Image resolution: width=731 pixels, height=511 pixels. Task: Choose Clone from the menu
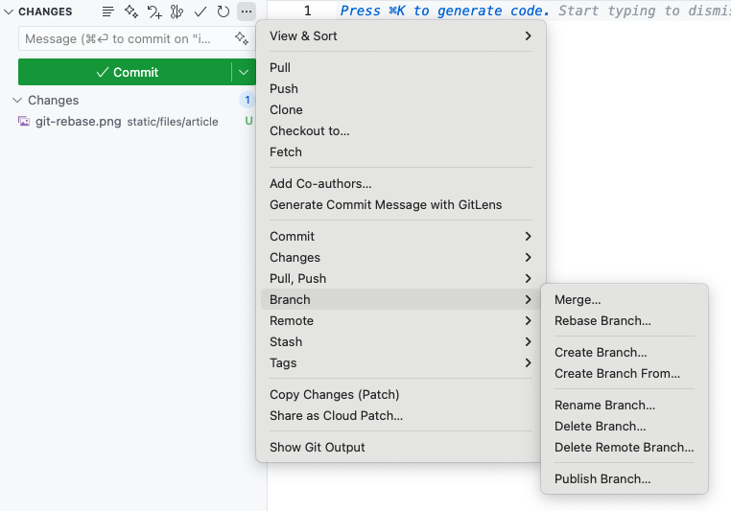(401, 109)
